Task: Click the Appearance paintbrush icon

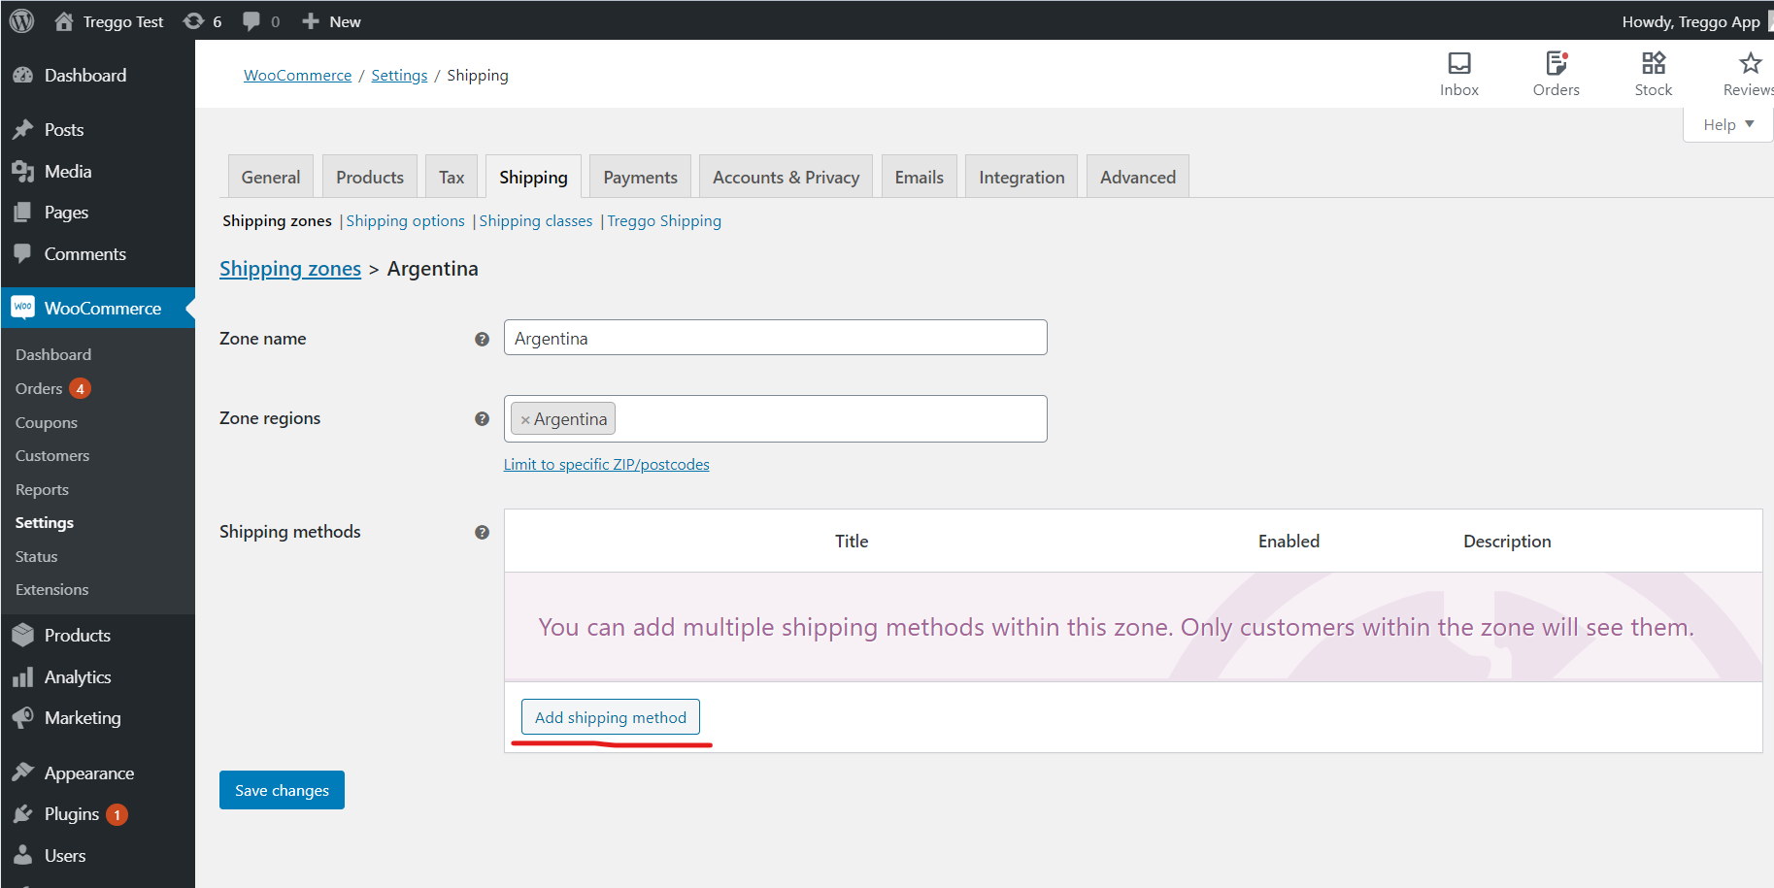Action: pyautogui.click(x=23, y=773)
